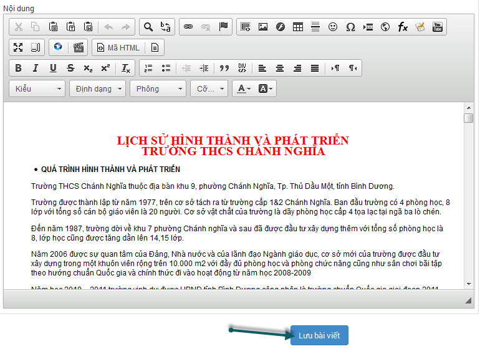The width and height of the screenshot is (480, 349).
Task: Click the Image insert icon
Action: coord(263,27)
